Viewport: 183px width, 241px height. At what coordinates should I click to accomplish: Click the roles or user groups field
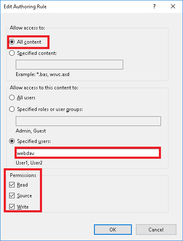(x=88, y=121)
